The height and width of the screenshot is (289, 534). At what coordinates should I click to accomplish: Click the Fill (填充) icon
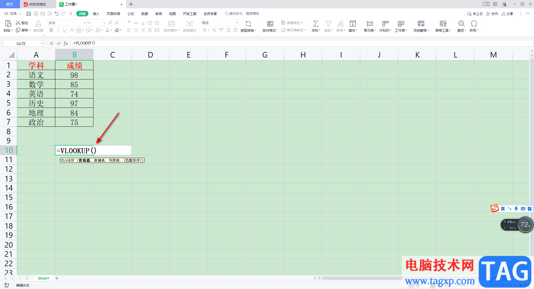[353, 24]
